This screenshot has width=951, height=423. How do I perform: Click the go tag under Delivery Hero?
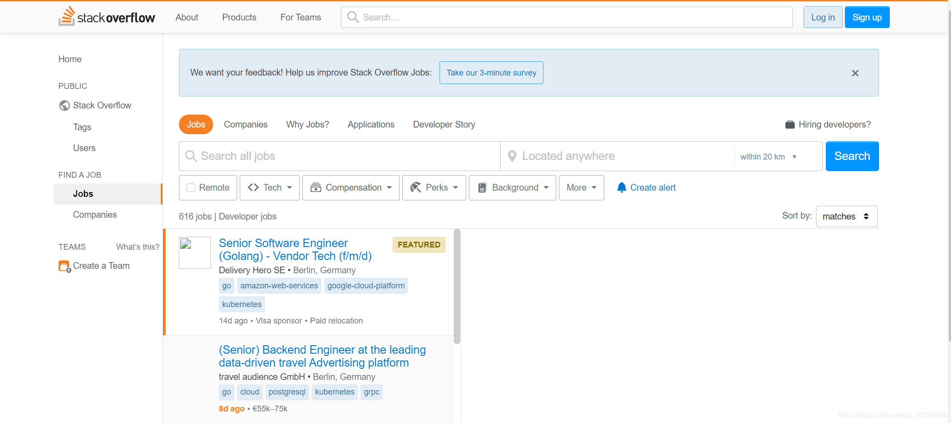pyautogui.click(x=226, y=286)
